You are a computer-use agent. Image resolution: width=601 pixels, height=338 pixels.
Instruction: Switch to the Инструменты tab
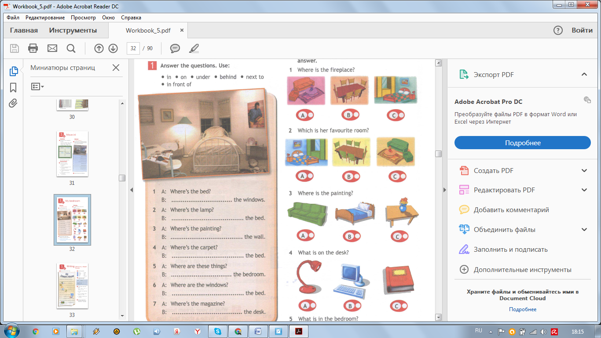pyautogui.click(x=73, y=30)
